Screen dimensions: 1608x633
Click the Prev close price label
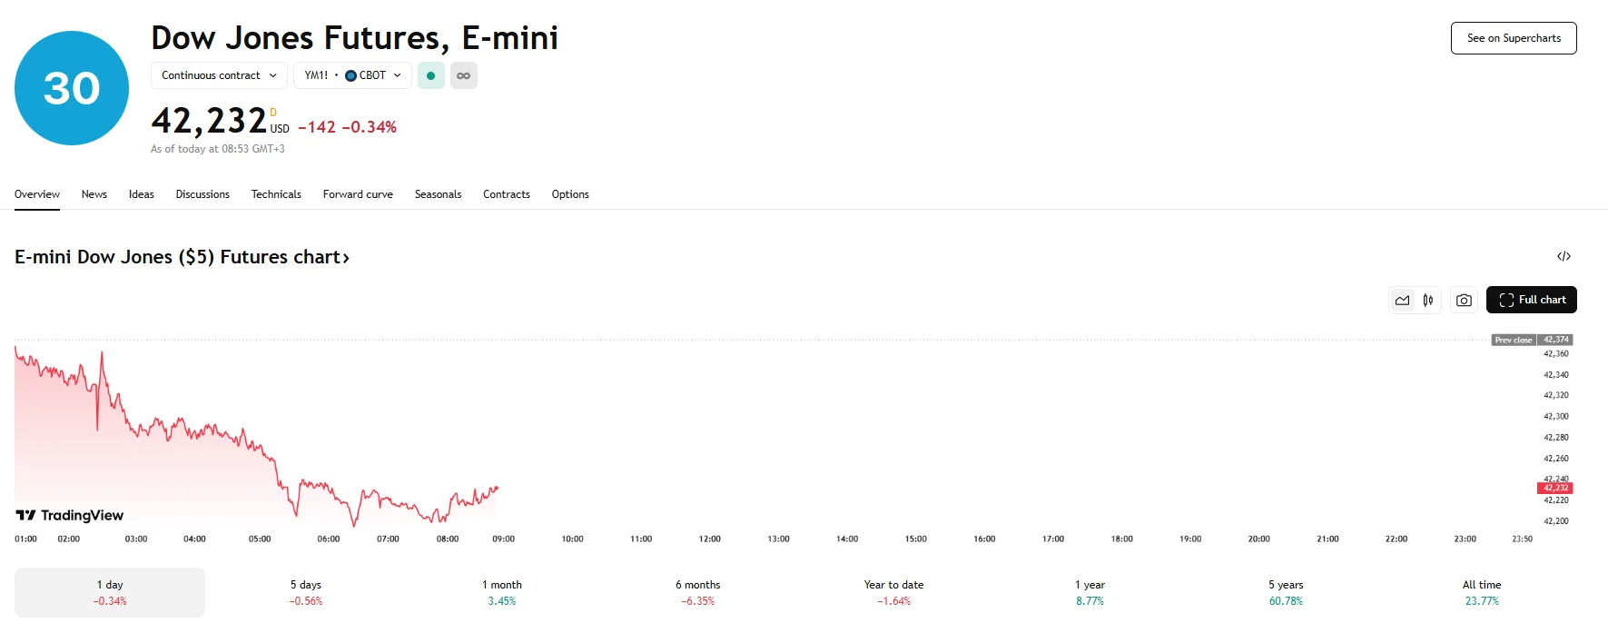[x=1514, y=340]
